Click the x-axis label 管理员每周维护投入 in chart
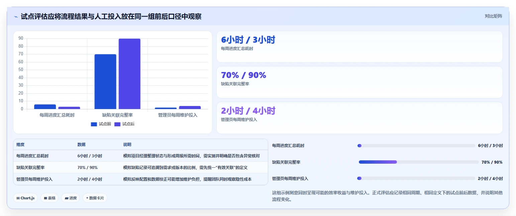Screen dimensions: 516x216 click(178, 115)
